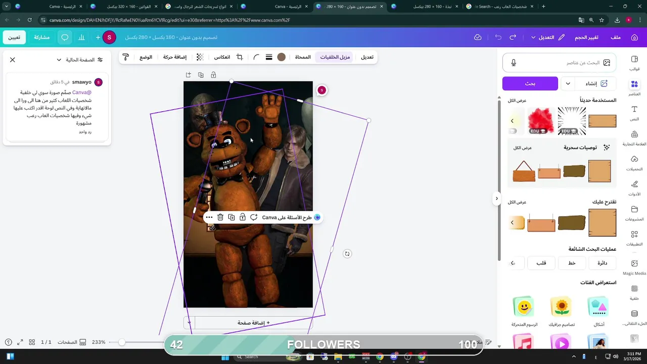Open more options three dots in floating toolbar
The width and height of the screenshot is (647, 364).
point(209,217)
